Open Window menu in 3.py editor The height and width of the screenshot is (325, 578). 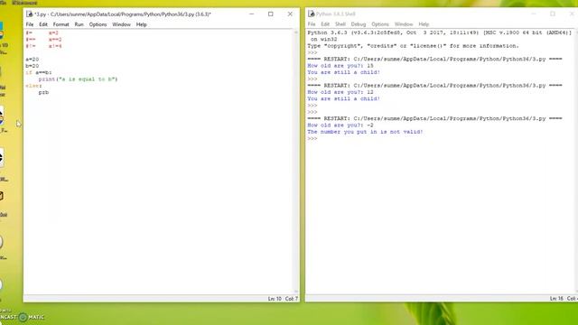pos(121,24)
